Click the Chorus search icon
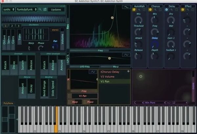 155,10
